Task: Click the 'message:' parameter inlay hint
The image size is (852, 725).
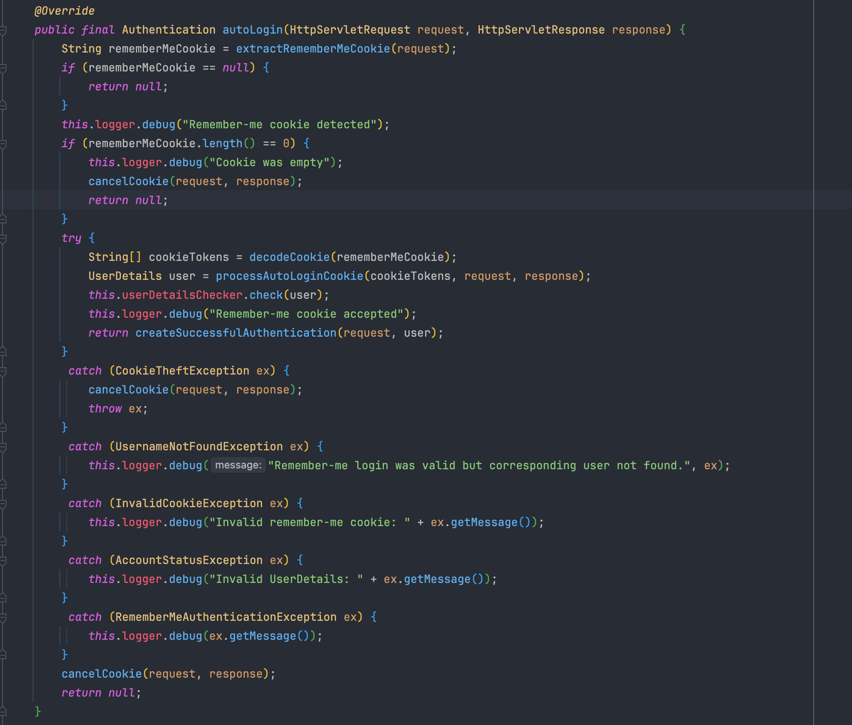Action: [238, 465]
